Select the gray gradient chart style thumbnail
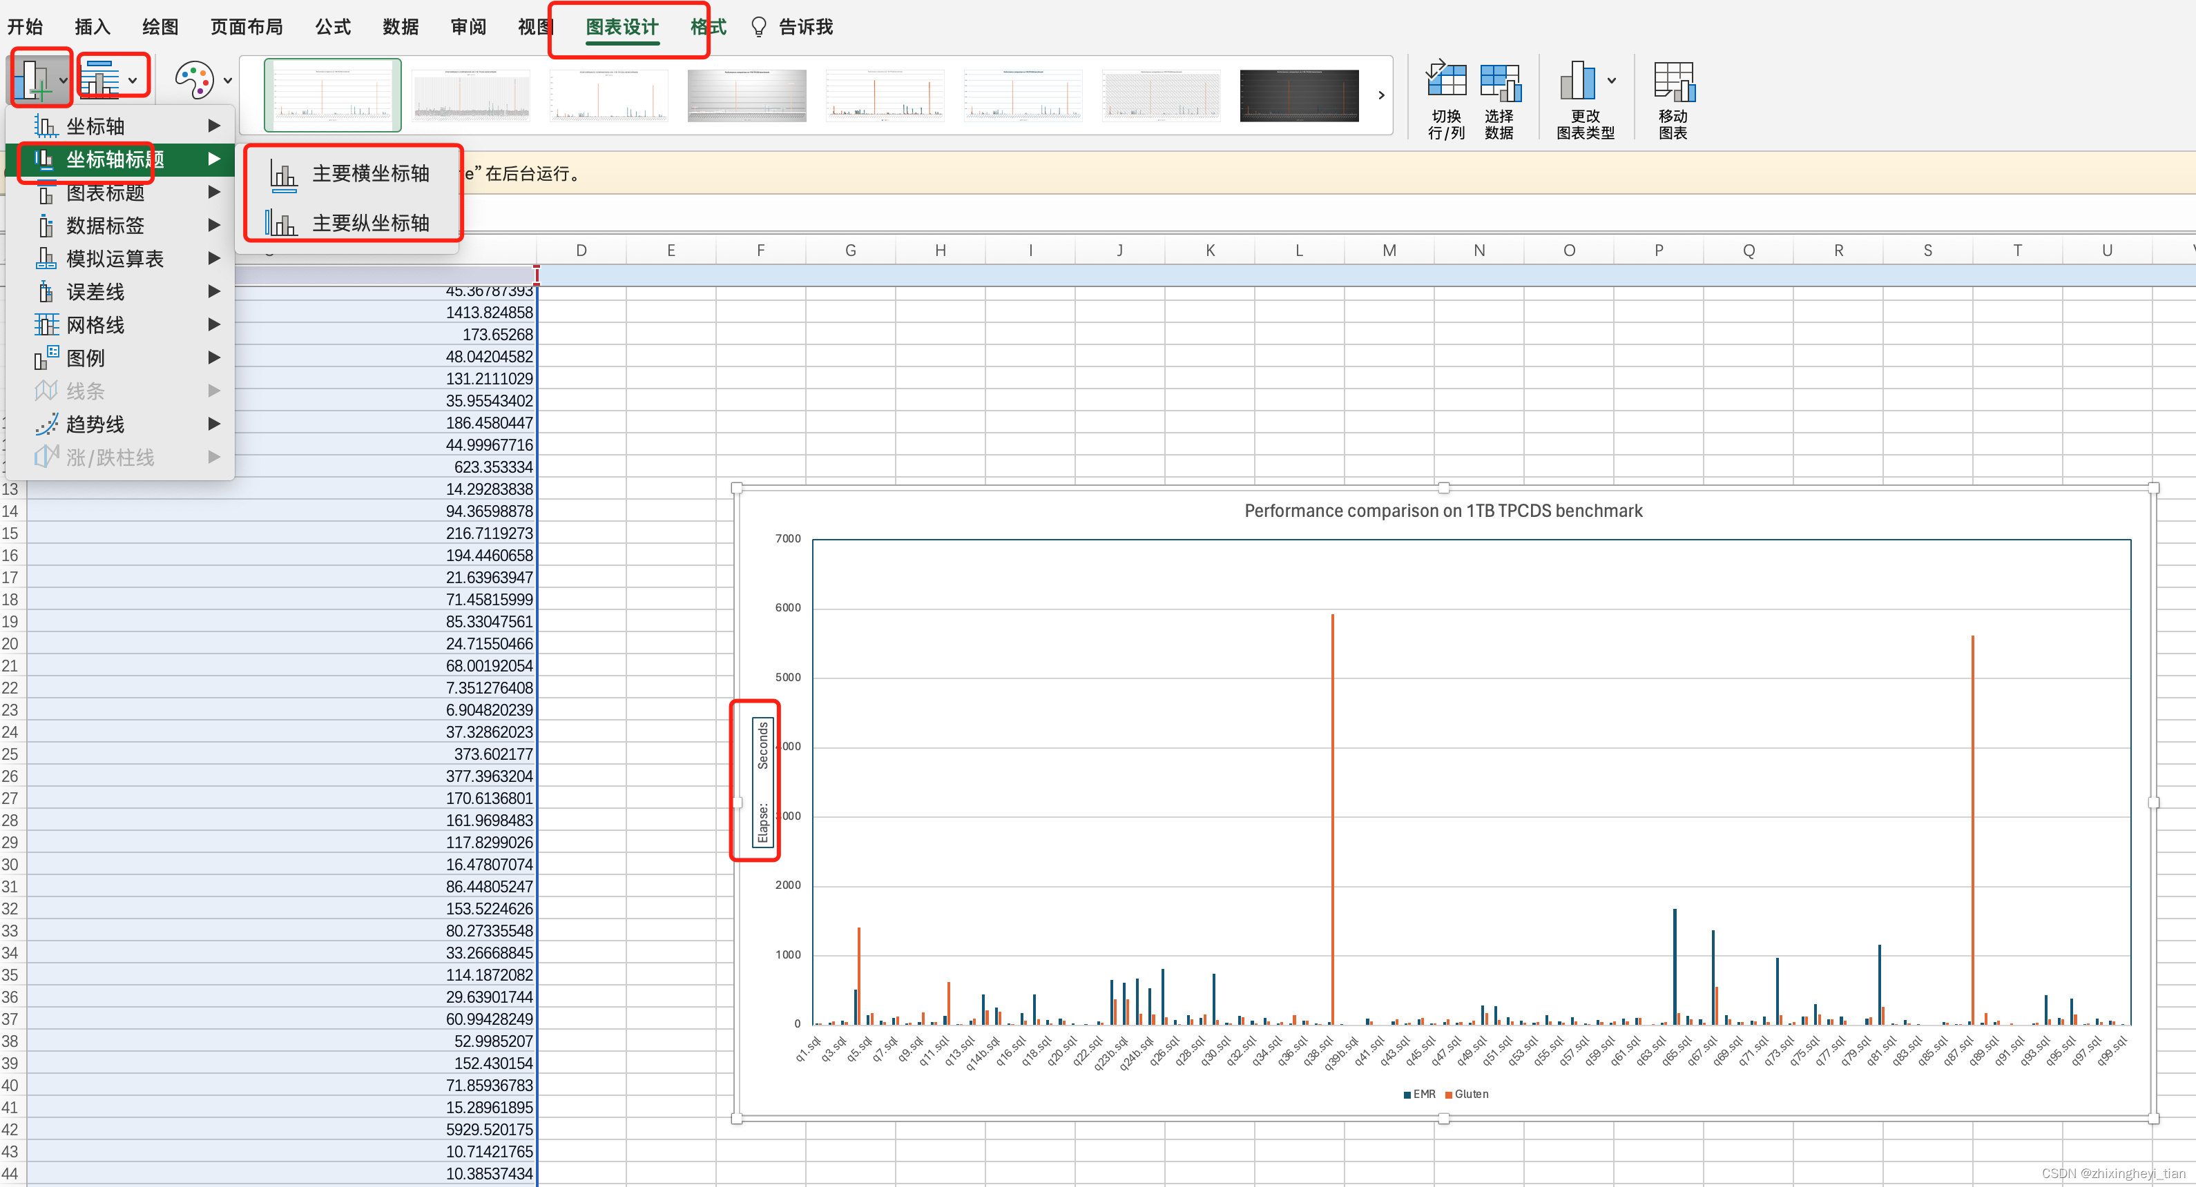 point(746,95)
